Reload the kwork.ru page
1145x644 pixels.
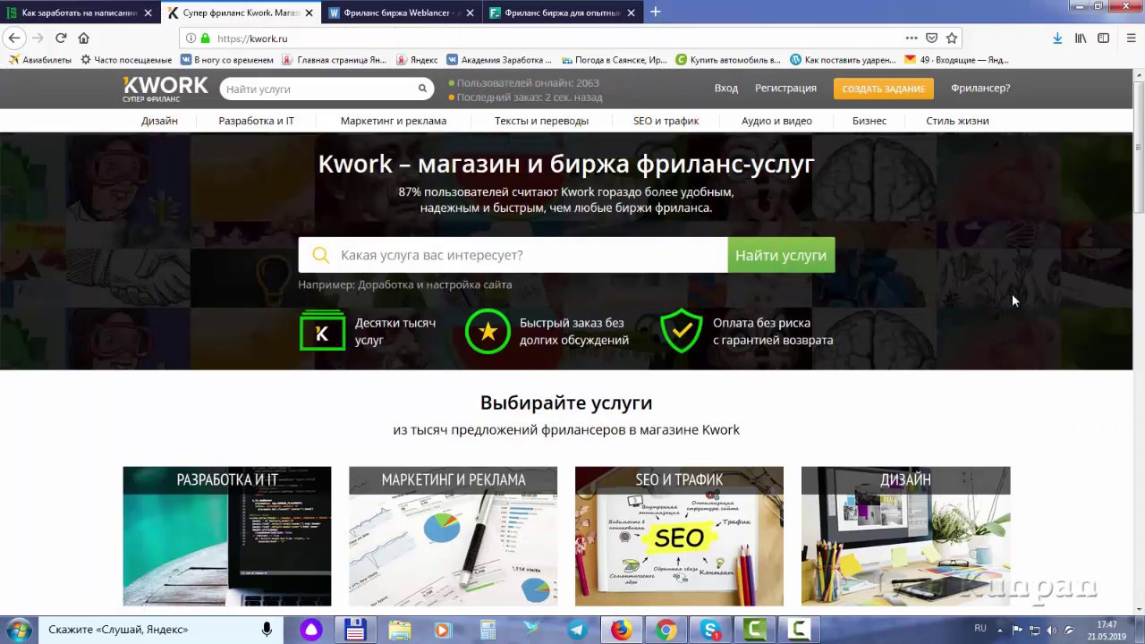(x=61, y=38)
